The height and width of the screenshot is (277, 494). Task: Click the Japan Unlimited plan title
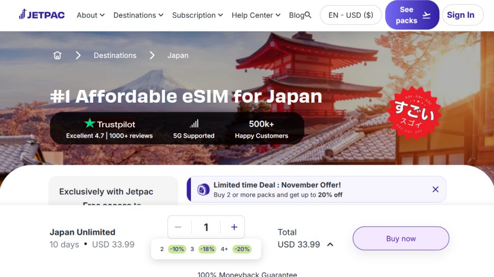coord(83,232)
